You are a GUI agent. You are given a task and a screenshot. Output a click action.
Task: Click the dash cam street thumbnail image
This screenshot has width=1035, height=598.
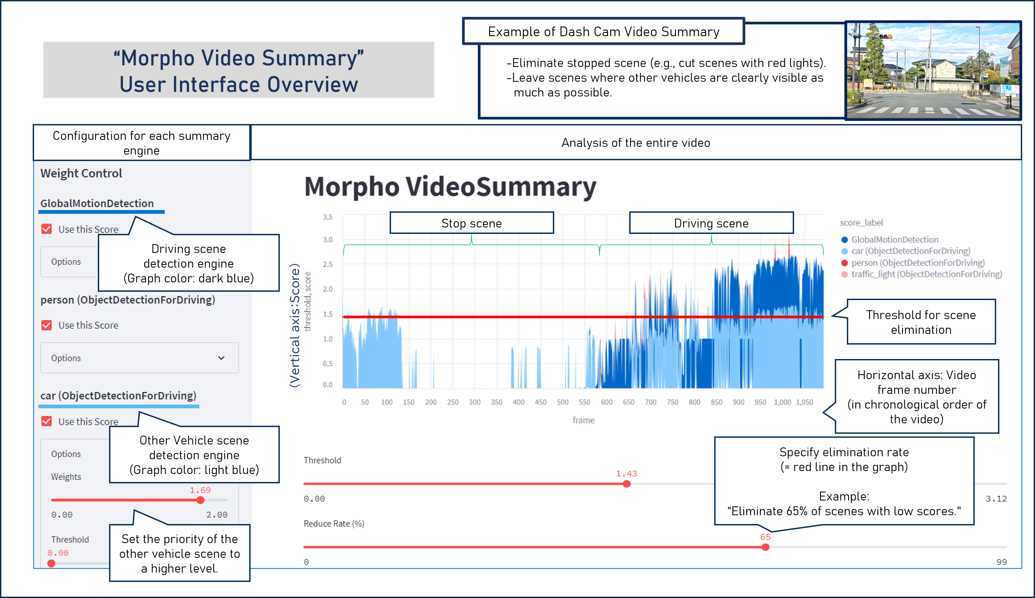coord(933,70)
